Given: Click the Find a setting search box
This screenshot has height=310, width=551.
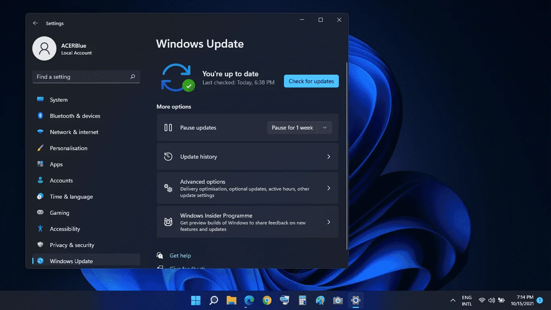Looking at the screenshot, I should pyautogui.click(x=86, y=77).
